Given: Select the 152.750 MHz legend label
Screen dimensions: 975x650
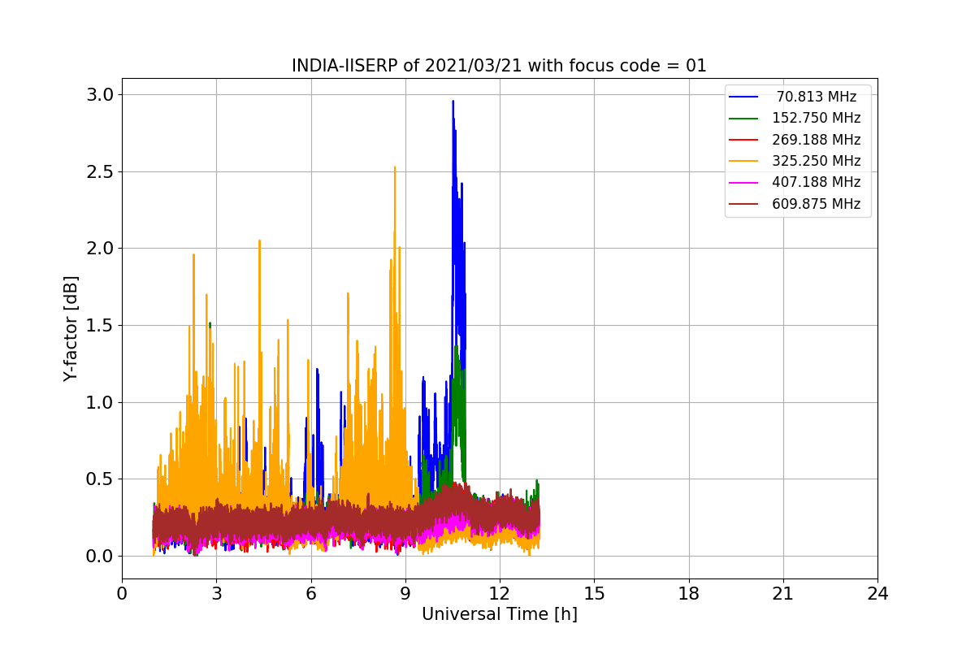Looking at the screenshot, I should [817, 118].
